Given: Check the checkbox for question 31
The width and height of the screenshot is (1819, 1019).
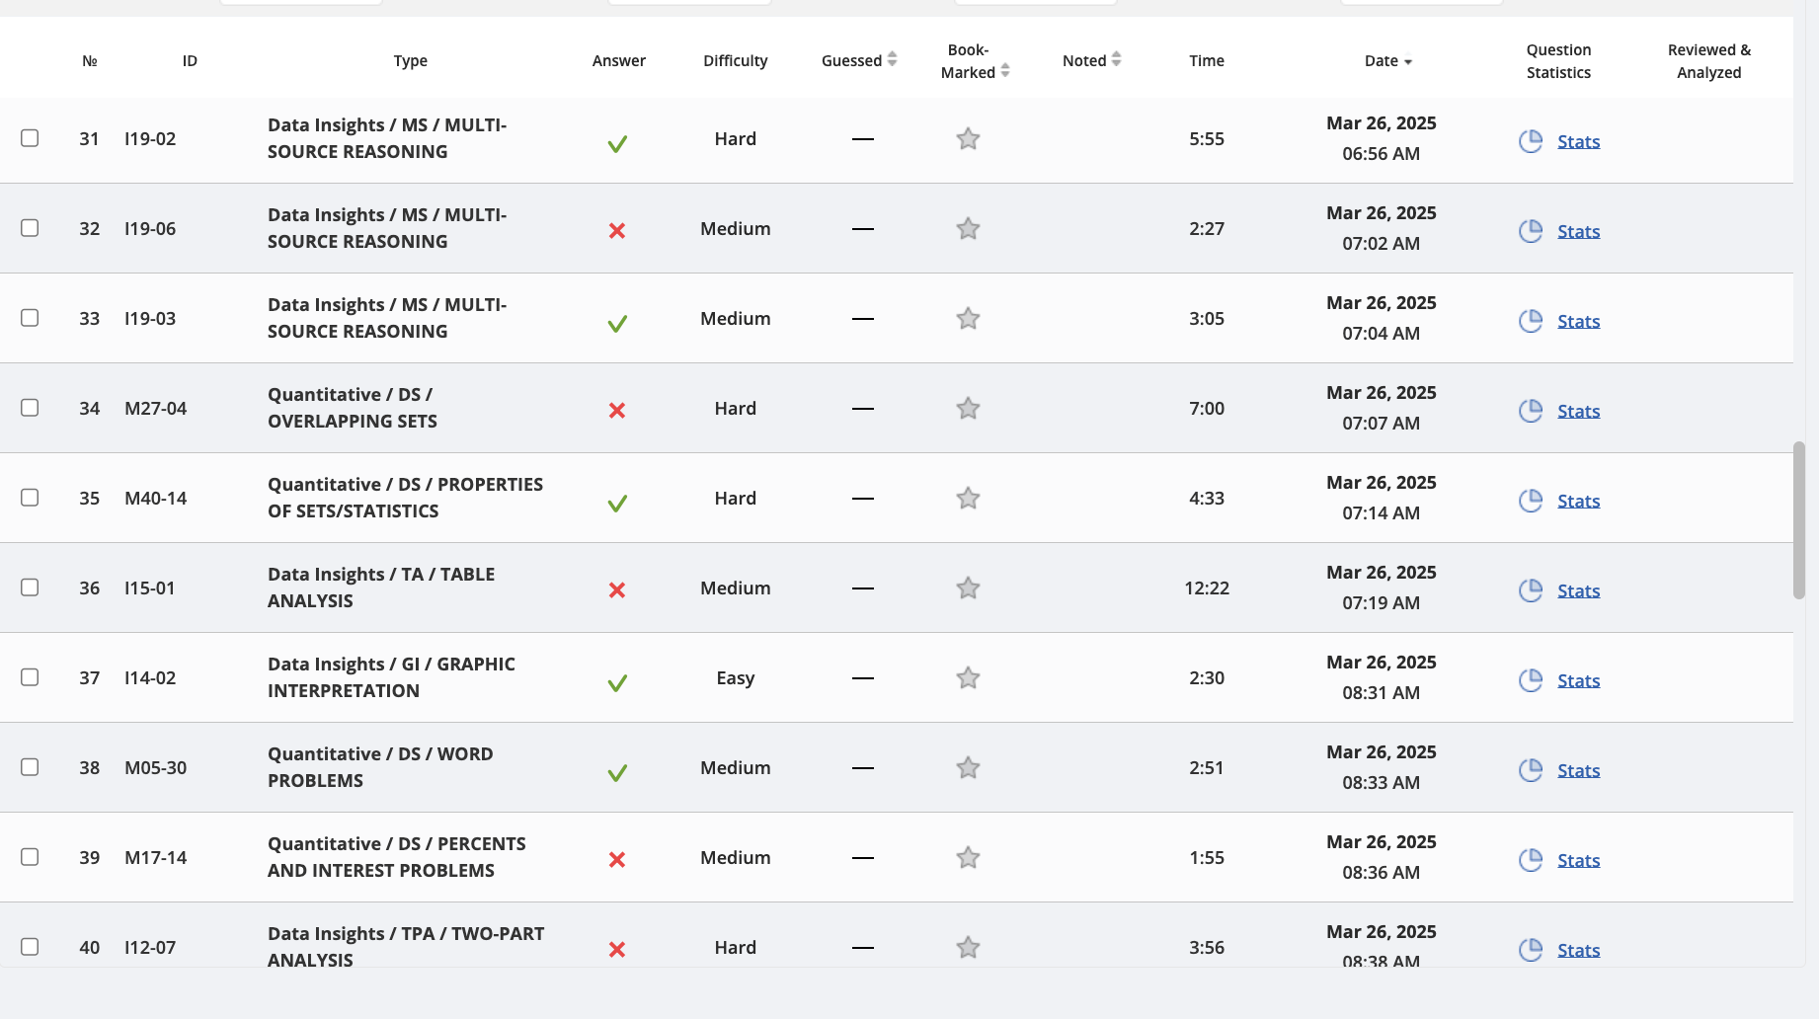Looking at the screenshot, I should (x=30, y=138).
